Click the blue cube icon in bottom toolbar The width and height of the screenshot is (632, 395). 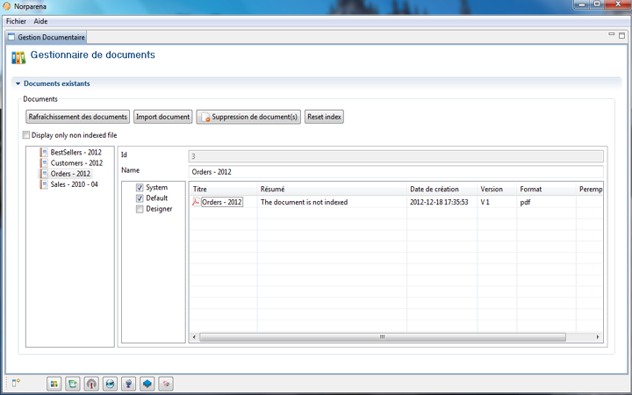point(147,384)
